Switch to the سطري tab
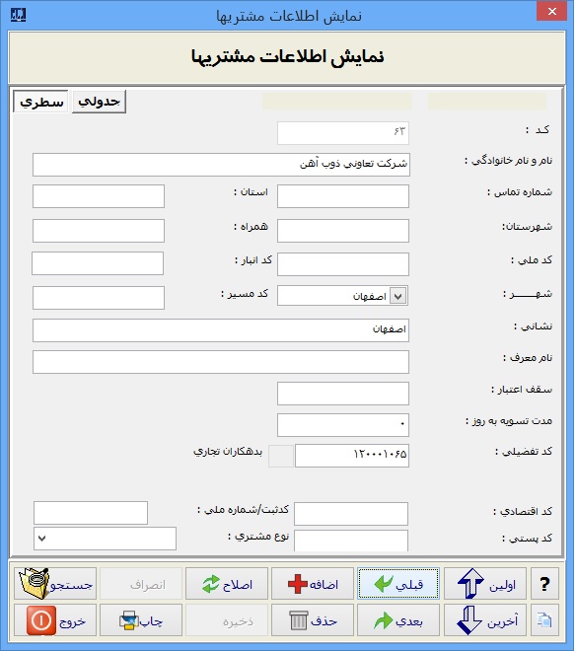The image size is (577, 651). (40, 102)
